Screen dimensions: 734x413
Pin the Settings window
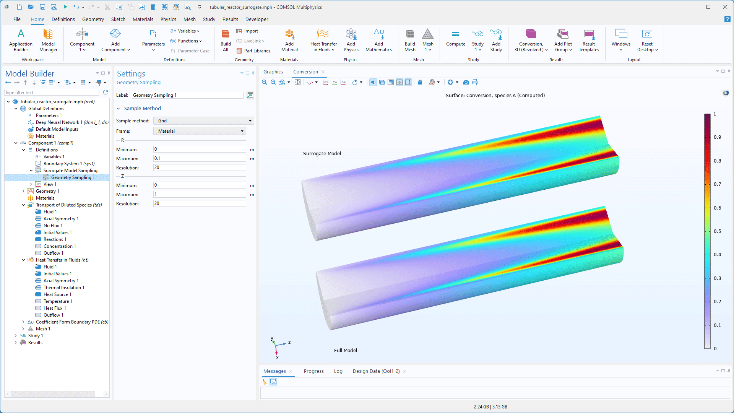click(253, 73)
